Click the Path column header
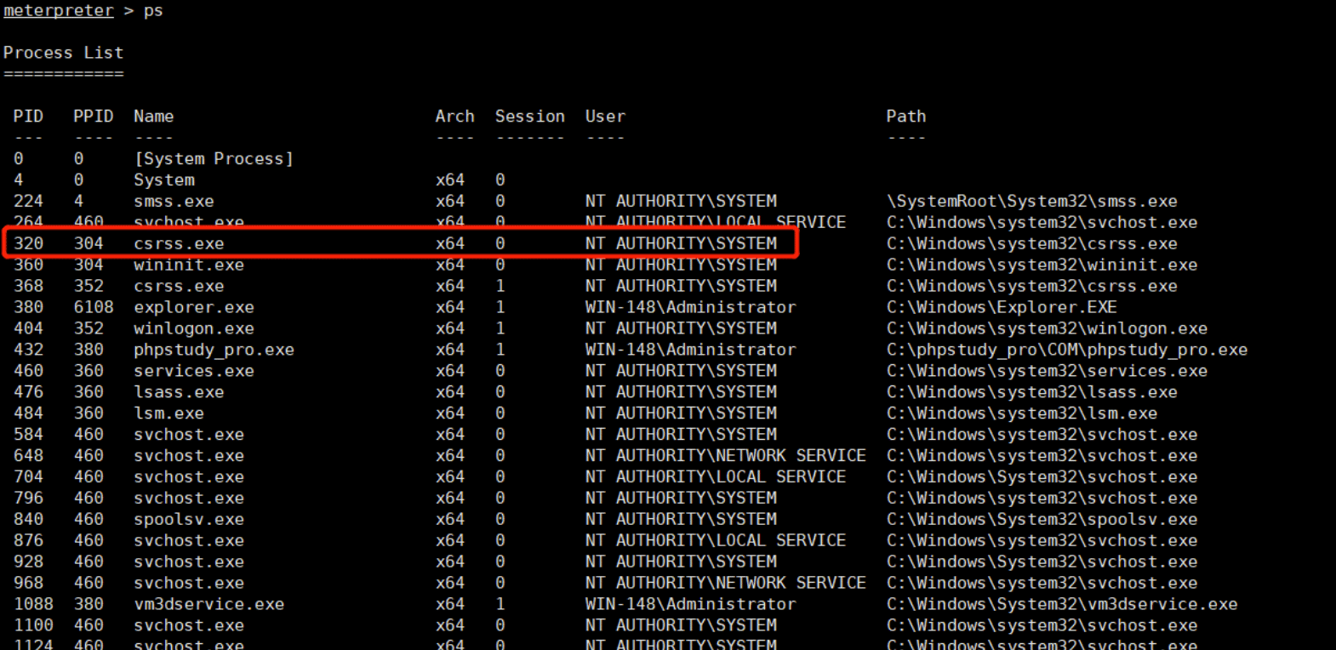 [905, 117]
